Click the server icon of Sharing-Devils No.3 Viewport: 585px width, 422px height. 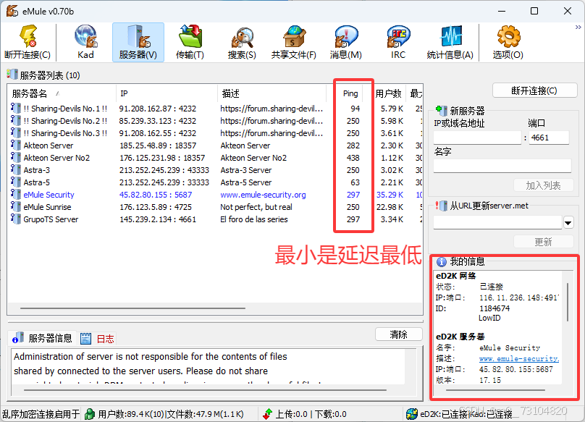[x=16, y=133]
